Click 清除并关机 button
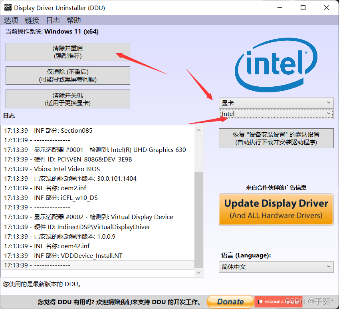The height and width of the screenshot is (309, 339). (x=67, y=99)
